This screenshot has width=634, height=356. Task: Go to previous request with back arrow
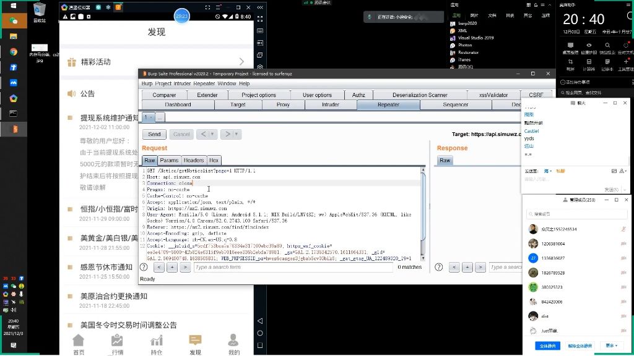(203, 134)
